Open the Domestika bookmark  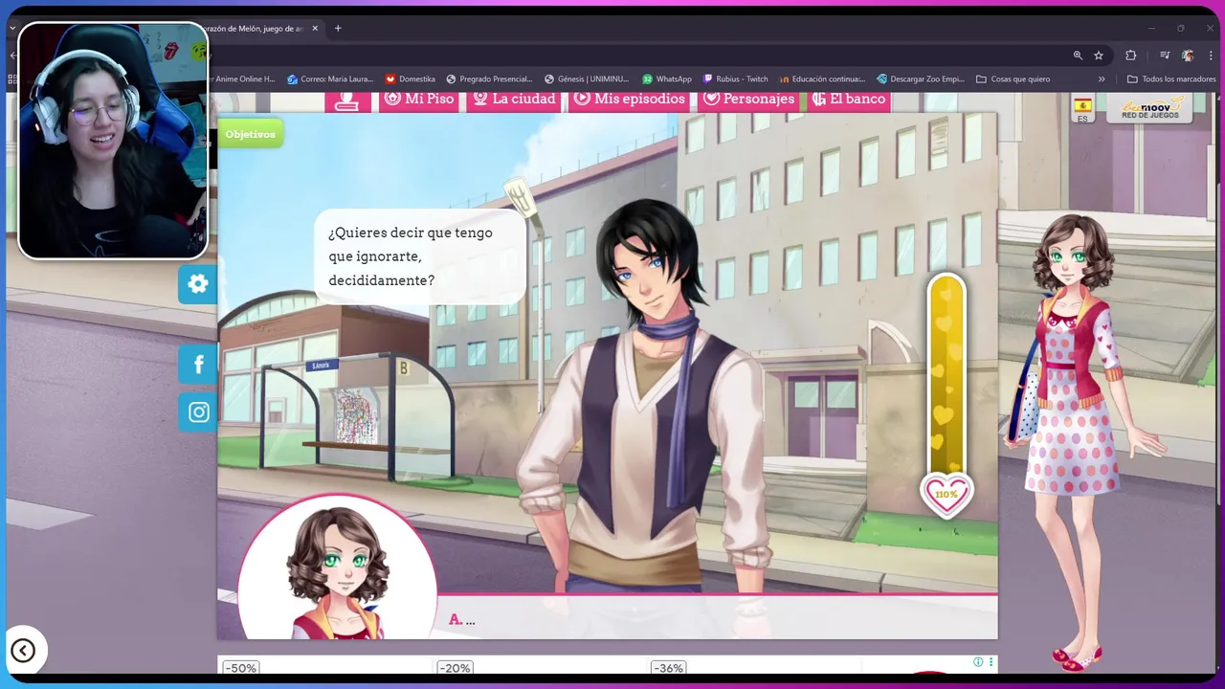[x=410, y=78]
